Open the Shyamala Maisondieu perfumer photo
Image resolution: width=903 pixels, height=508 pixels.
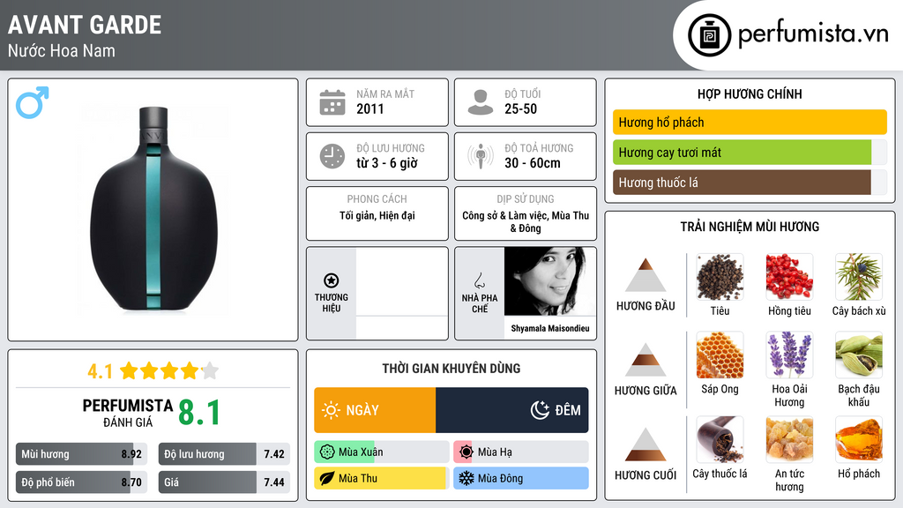click(550, 281)
